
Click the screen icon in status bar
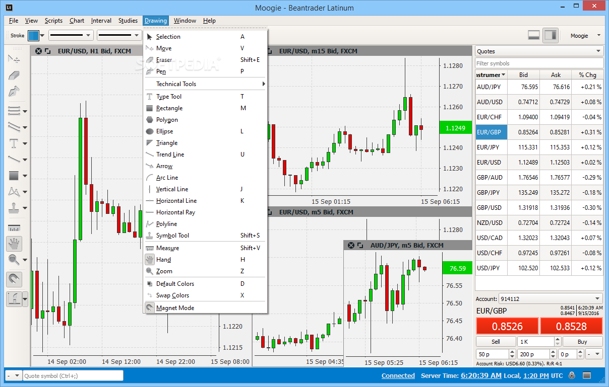587,375
